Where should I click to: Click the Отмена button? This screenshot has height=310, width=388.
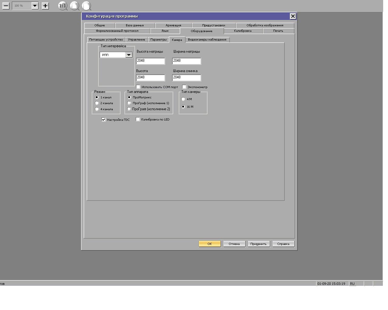point(234,244)
